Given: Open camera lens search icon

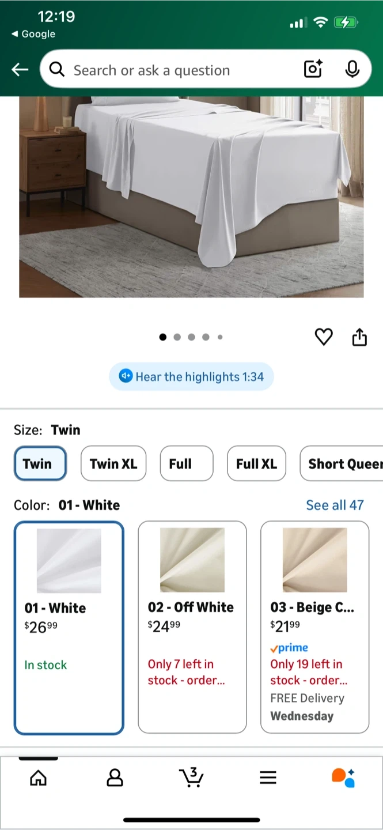Looking at the screenshot, I should coord(313,69).
